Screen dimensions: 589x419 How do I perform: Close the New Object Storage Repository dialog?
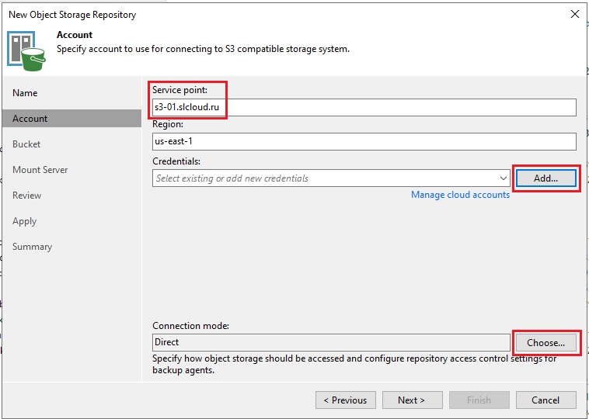click(x=575, y=14)
